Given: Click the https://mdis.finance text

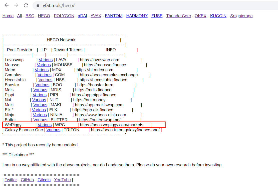Looking at the screenshot, I should click(93, 90).
